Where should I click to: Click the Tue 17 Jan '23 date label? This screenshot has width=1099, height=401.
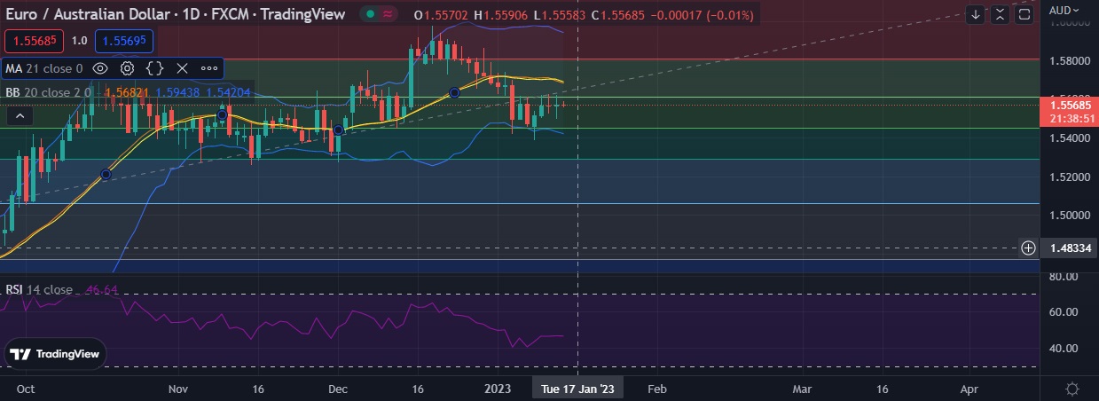tap(577, 389)
